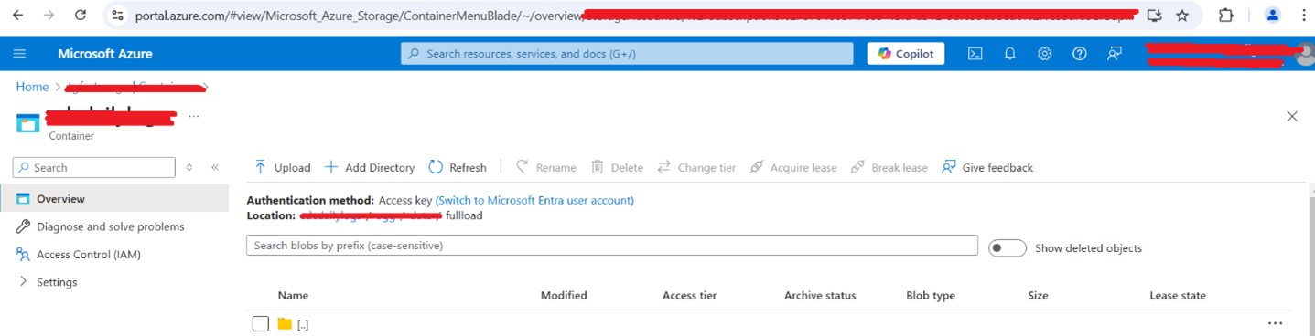Open the [..] row ellipsis menu

coord(1275,323)
